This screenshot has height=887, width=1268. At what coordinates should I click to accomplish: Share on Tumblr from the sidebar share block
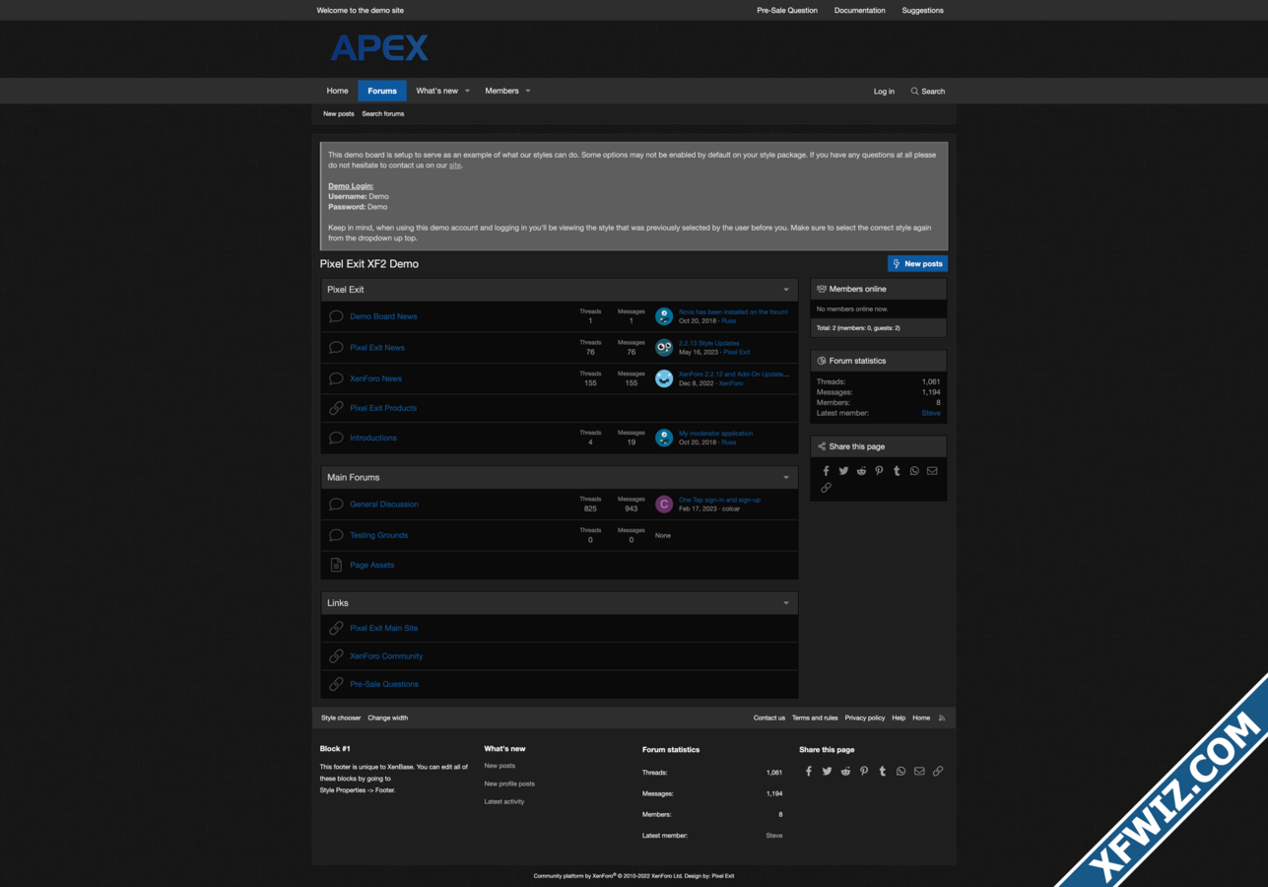pyautogui.click(x=897, y=471)
